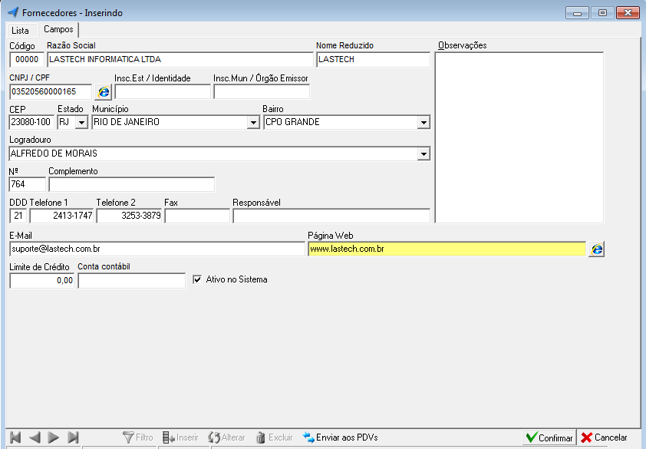
Task: Expand the Município dropdown list
Action: pyautogui.click(x=253, y=123)
